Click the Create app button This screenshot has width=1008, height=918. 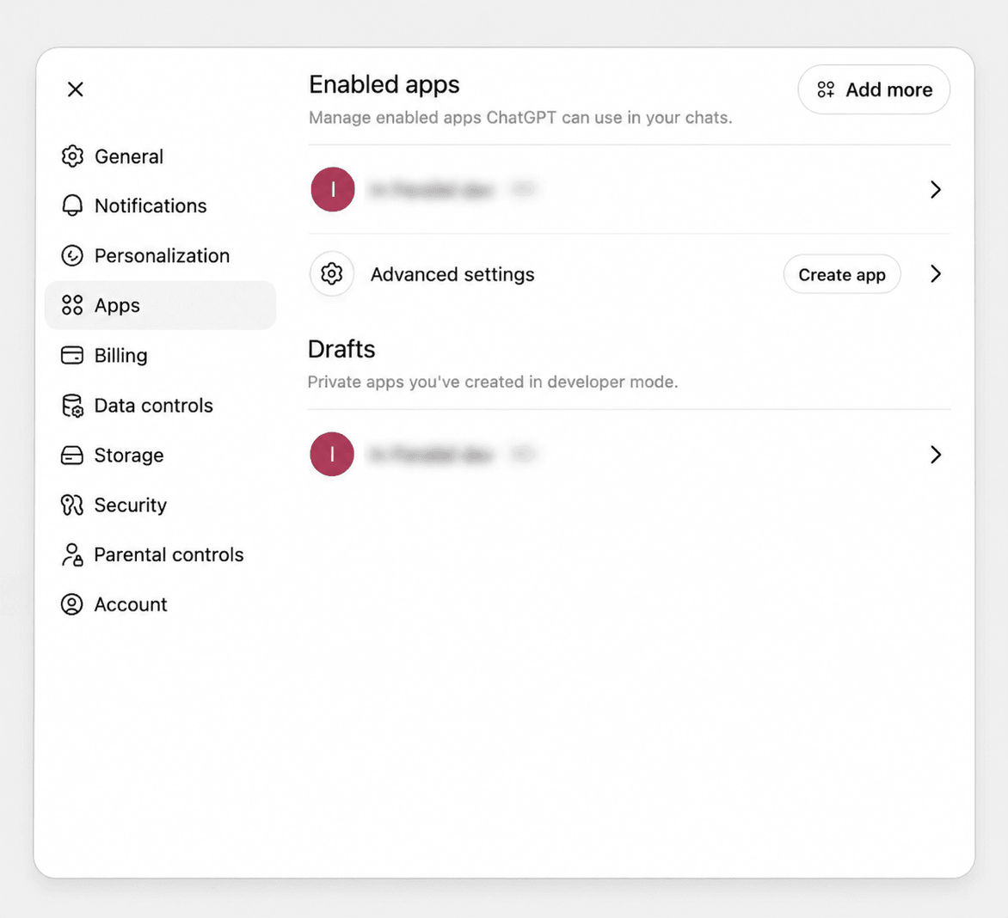tap(841, 275)
